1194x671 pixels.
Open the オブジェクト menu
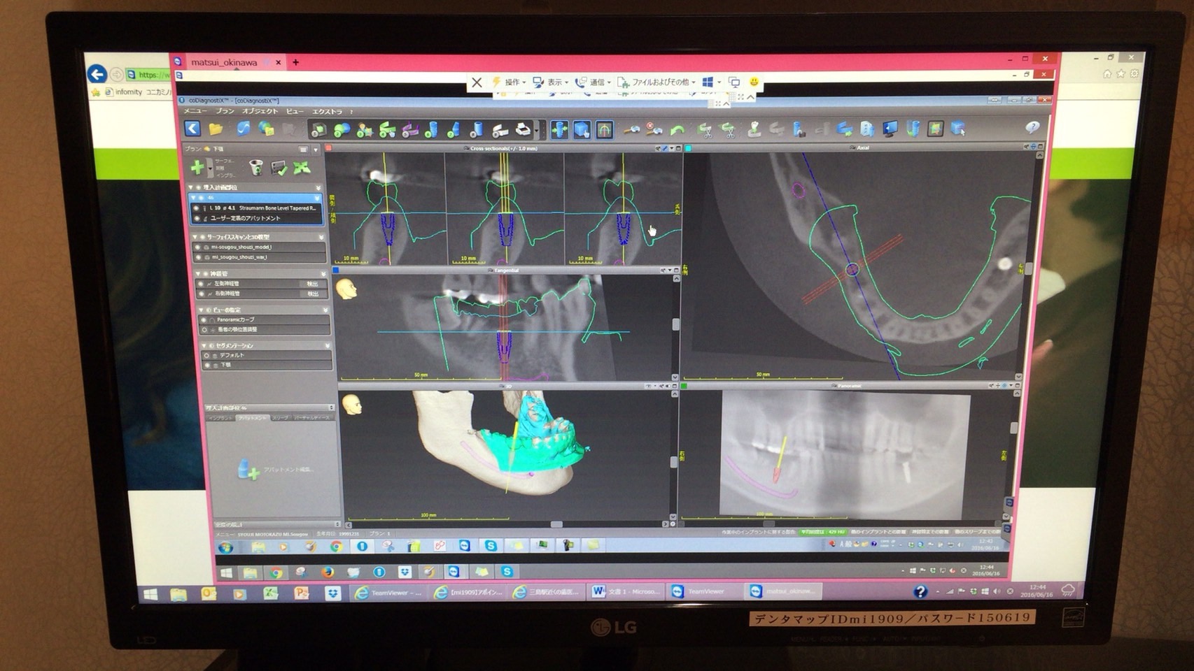click(260, 112)
